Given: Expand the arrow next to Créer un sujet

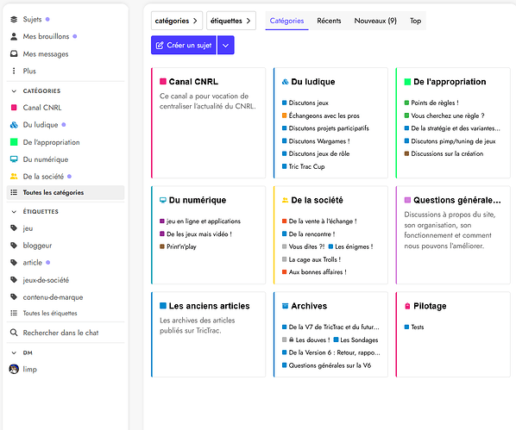Looking at the screenshot, I should pyautogui.click(x=226, y=46).
